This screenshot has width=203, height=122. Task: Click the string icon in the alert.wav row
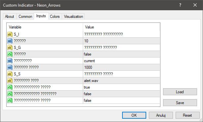click(x=10, y=81)
